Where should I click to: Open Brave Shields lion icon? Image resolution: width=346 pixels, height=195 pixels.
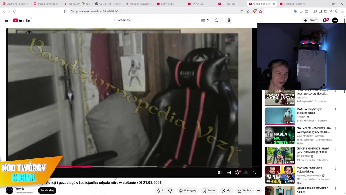255,11
